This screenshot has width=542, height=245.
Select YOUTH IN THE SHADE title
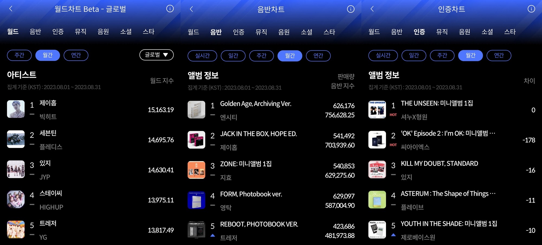[x=449, y=224]
